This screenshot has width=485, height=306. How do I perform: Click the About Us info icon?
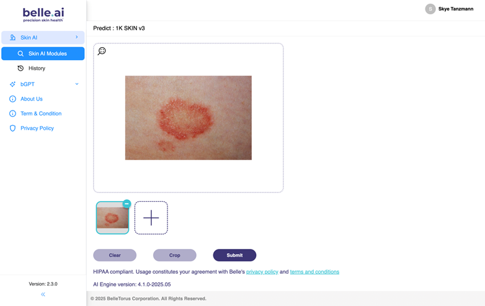click(12, 99)
